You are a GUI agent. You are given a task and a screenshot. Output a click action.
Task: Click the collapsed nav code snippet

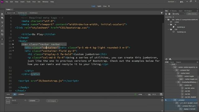pyautogui.click(x=44, y=44)
